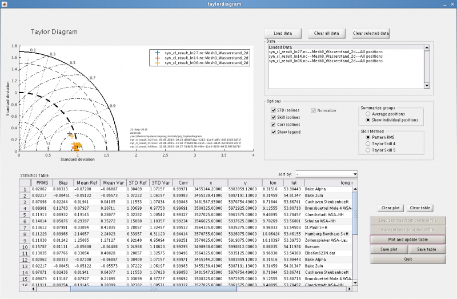Click the STD Ref column header
The height and width of the screenshot is (299, 457).
click(138, 182)
